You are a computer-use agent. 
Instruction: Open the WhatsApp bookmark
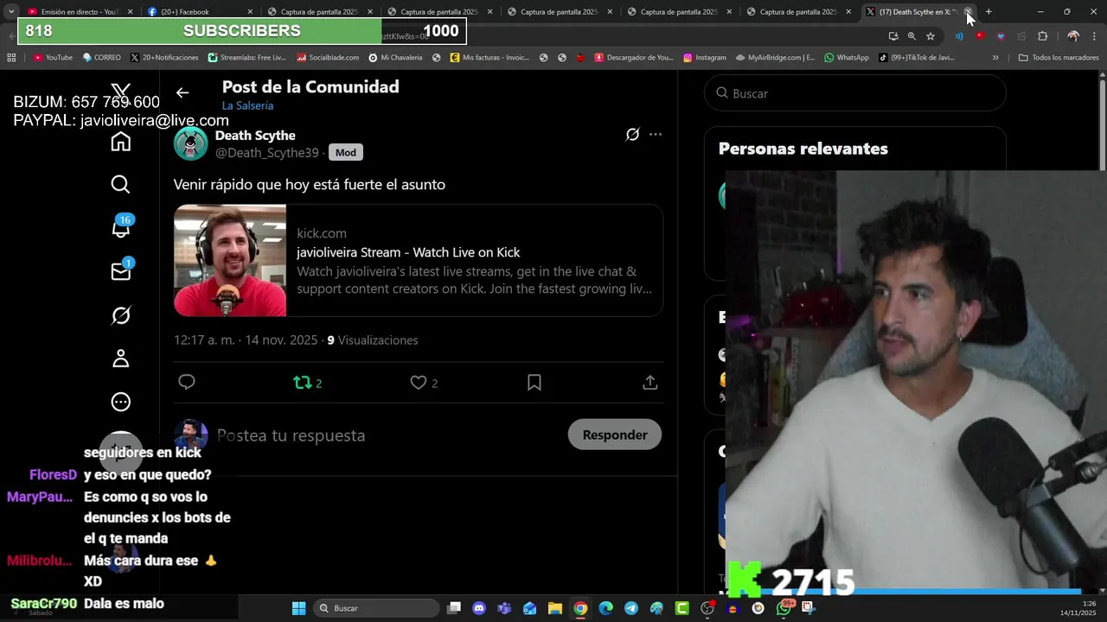pos(847,58)
